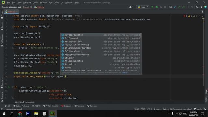The height and width of the screenshot is (117, 208).
Task: Start debugging with the green bug icon
Action: [x=157, y=7]
